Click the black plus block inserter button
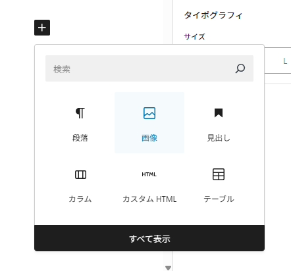The height and width of the screenshot is (271, 291). [42, 28]
